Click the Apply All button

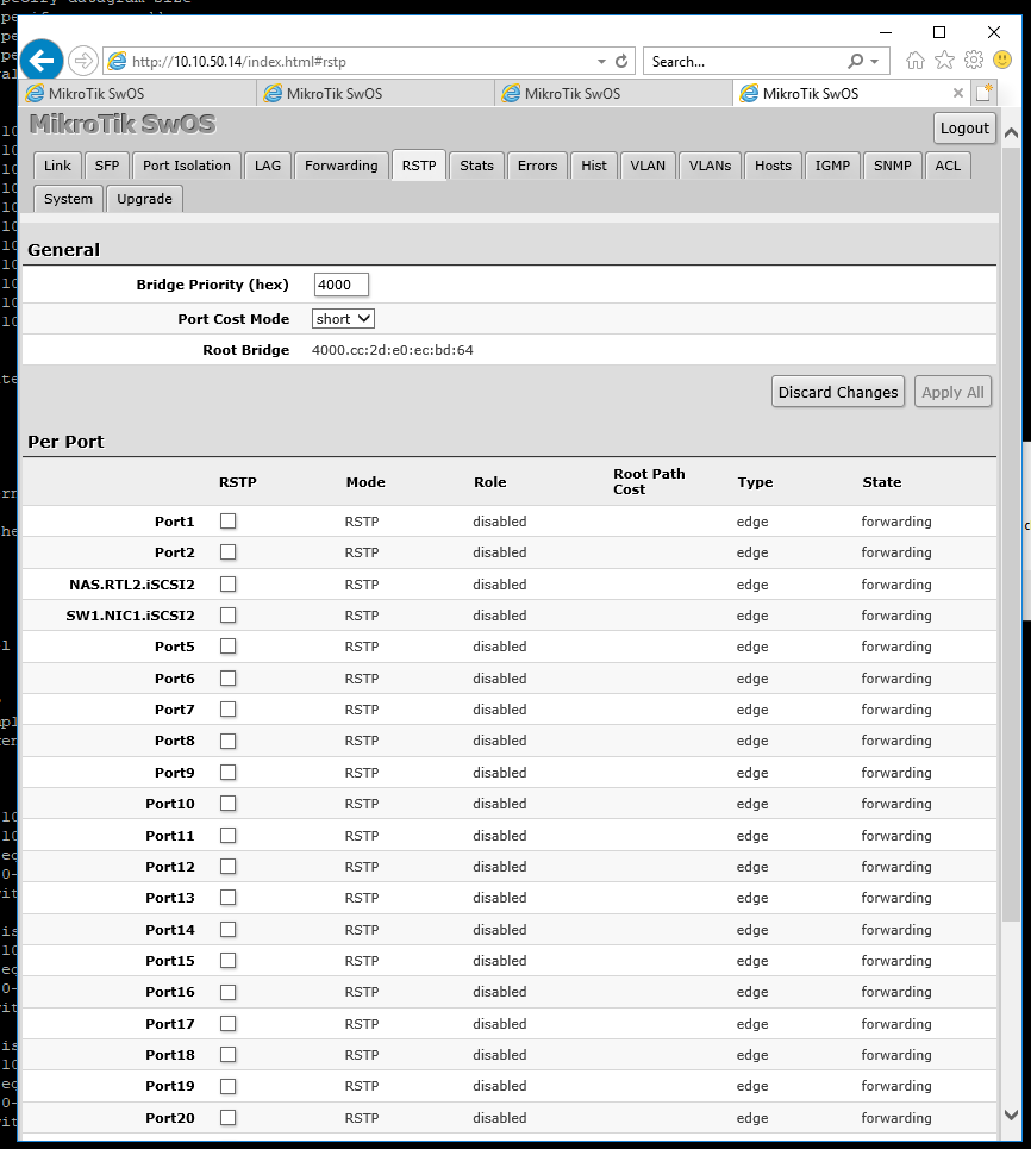[953, 392]
